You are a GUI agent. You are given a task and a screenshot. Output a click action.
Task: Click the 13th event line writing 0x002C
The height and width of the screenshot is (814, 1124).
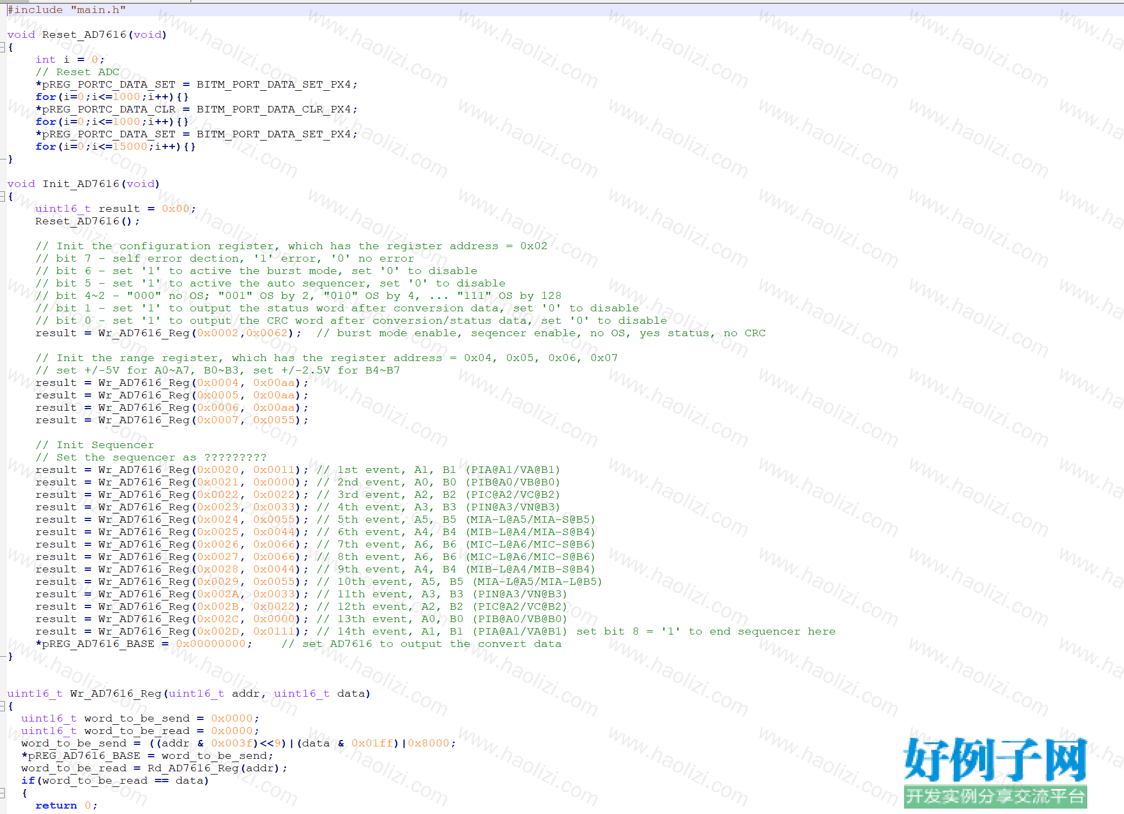(302, 619)
